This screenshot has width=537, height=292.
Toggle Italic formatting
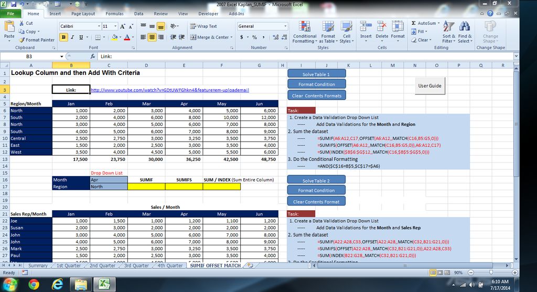coord(72,37)
